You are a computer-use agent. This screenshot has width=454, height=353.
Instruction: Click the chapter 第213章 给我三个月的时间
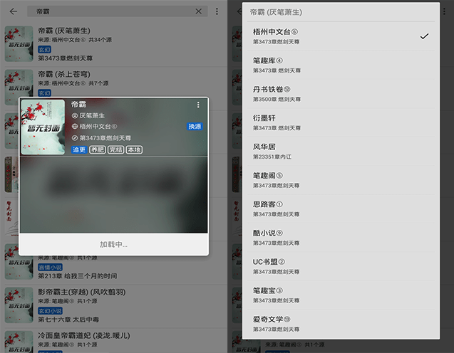[x=77, y=276]
